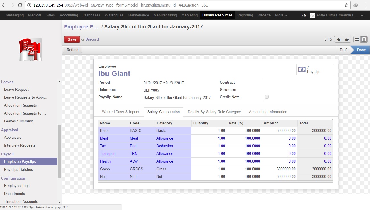Open Interview Requests in sidebar
Image resolution: width=370 pixels, height=210 pixels.
(x=20, y=145)
